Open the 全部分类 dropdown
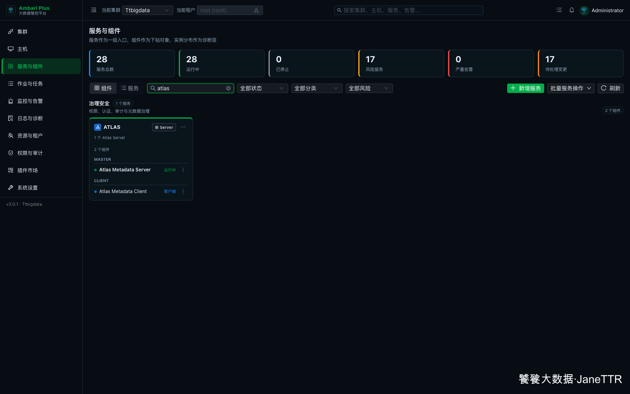The width and height of the screenshot is (630, 394). [x=317, y=88]
